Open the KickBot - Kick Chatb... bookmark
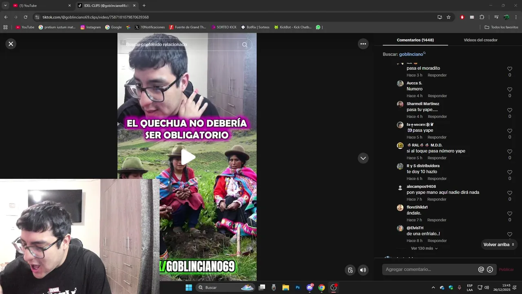Image resolution: width=522 pixels, height=294 pixels. [x=293, y=27]
